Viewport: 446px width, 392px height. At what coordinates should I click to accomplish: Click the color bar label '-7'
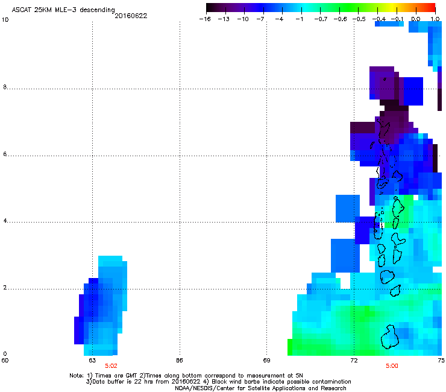[260, 19]
